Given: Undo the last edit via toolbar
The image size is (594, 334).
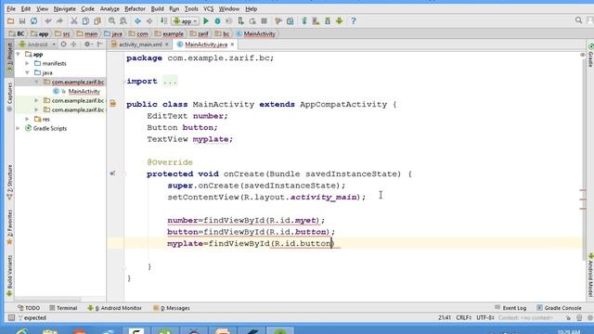Looking at the screenshot, I should [x=48, y=21].
